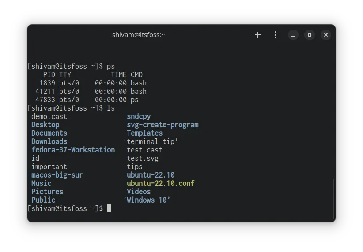Image resolution: width=363 pixels, height=252 pixels.
Task: Open the three-dot terminal menu
Action: click(x=276, y=35)
